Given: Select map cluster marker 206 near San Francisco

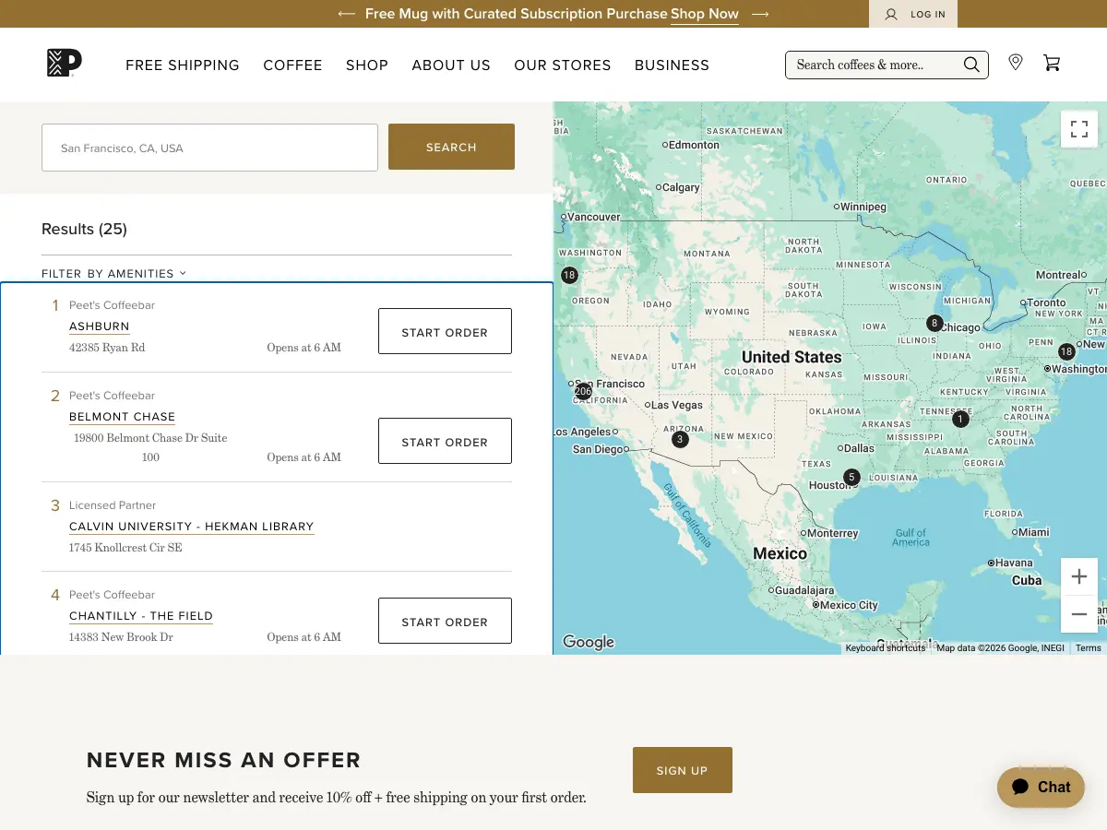Looking at the screenshot, I should coord(583,391).
